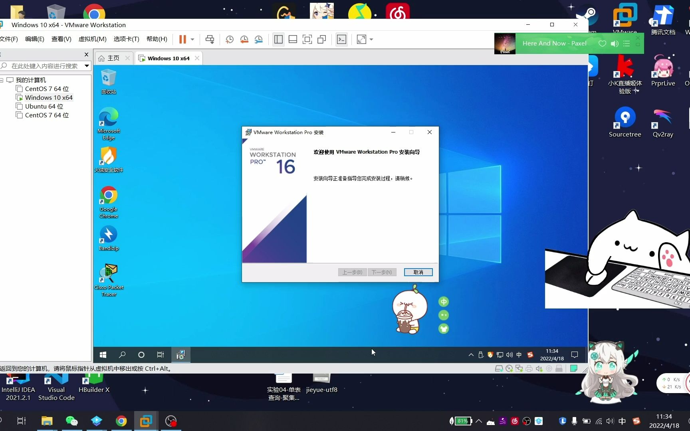Open WeChat from the host taskbar
Image resolution: width=690 pixels, height=431 pixels.
(71, 421)
